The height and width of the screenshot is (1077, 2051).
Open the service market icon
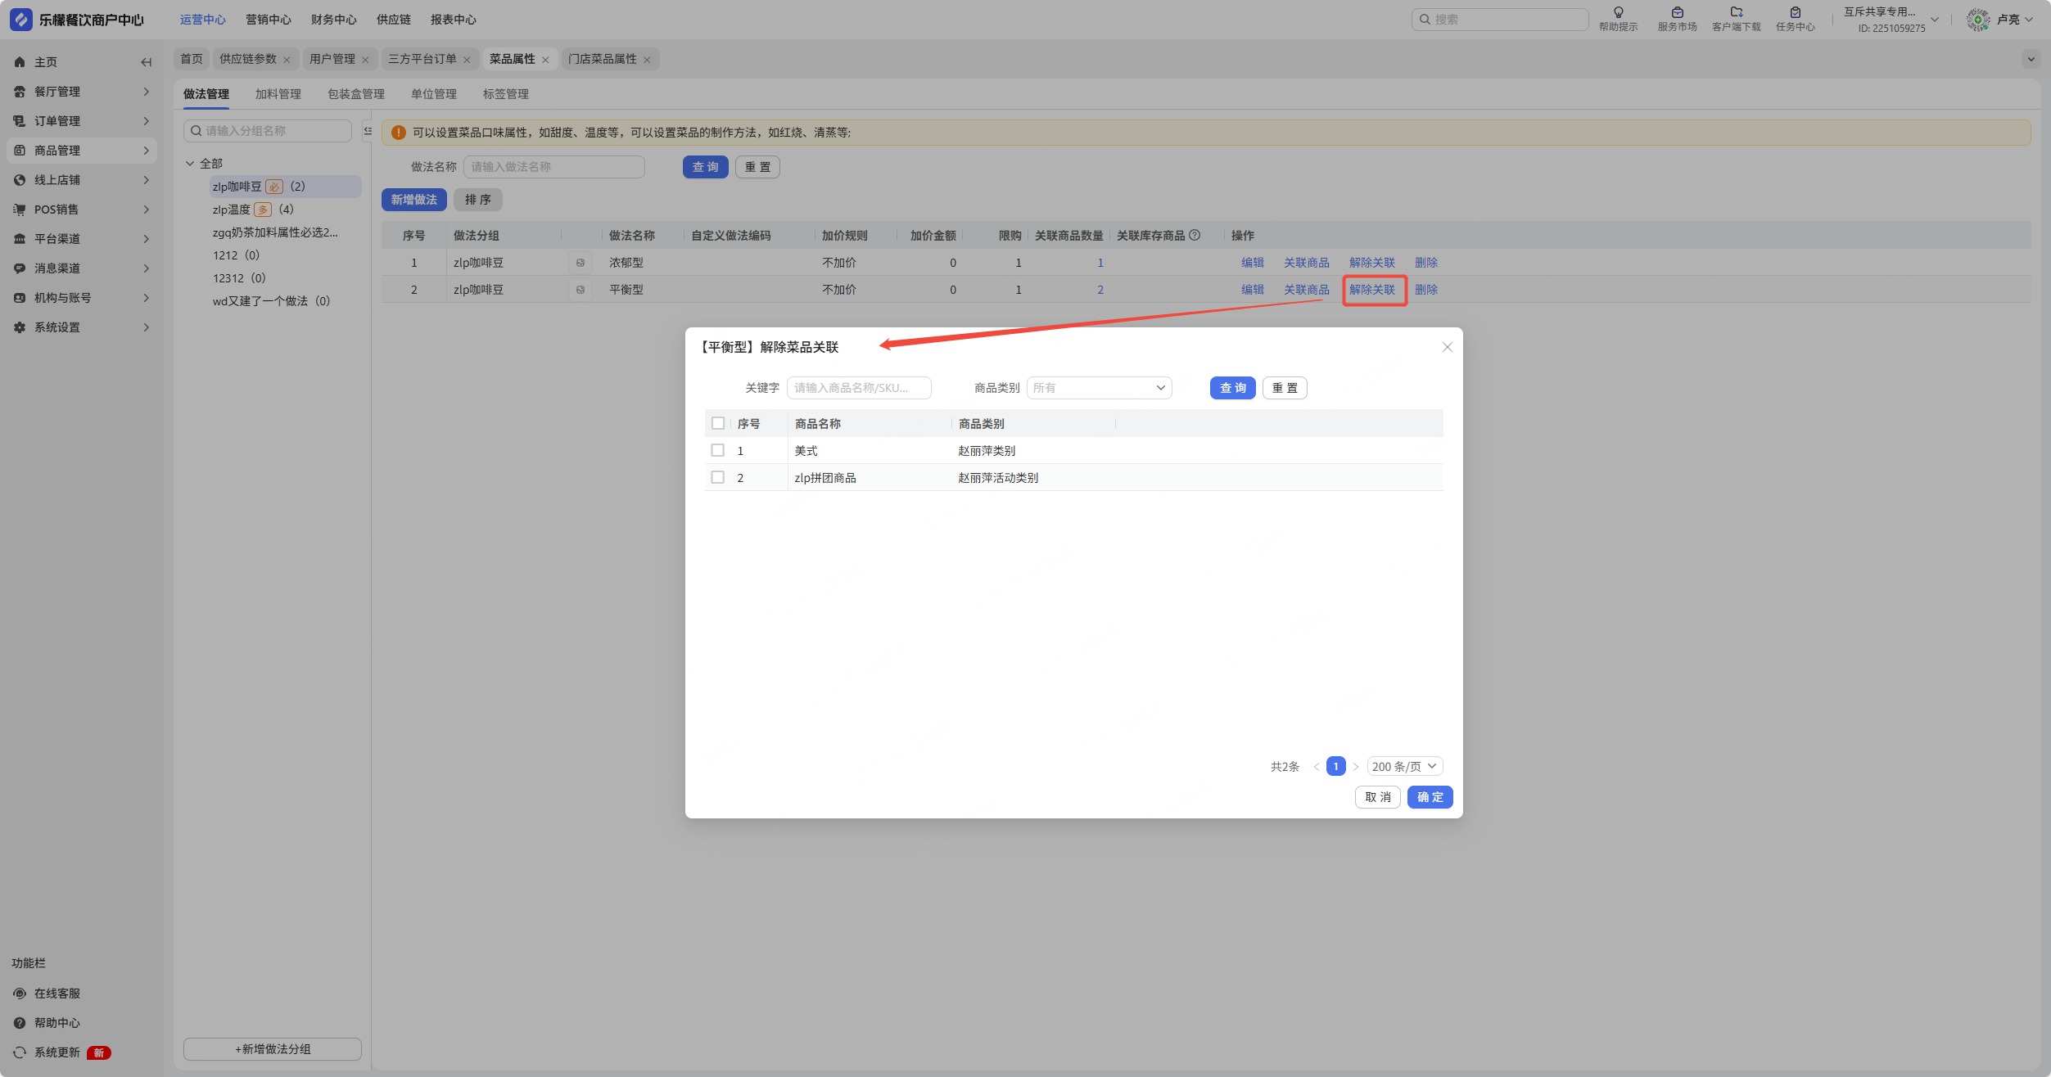tap(1677, 12)
